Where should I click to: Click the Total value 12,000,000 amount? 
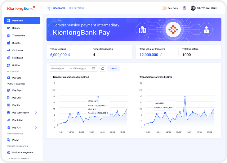point(151,55)
